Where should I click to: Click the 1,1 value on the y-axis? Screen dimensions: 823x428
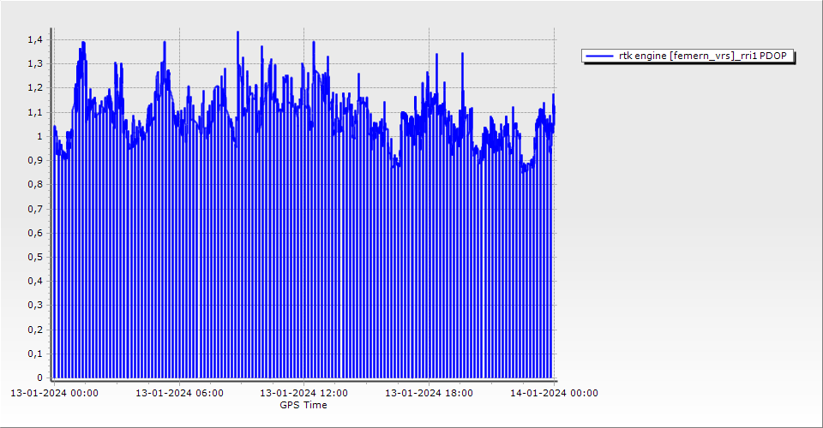coord(34,112)
